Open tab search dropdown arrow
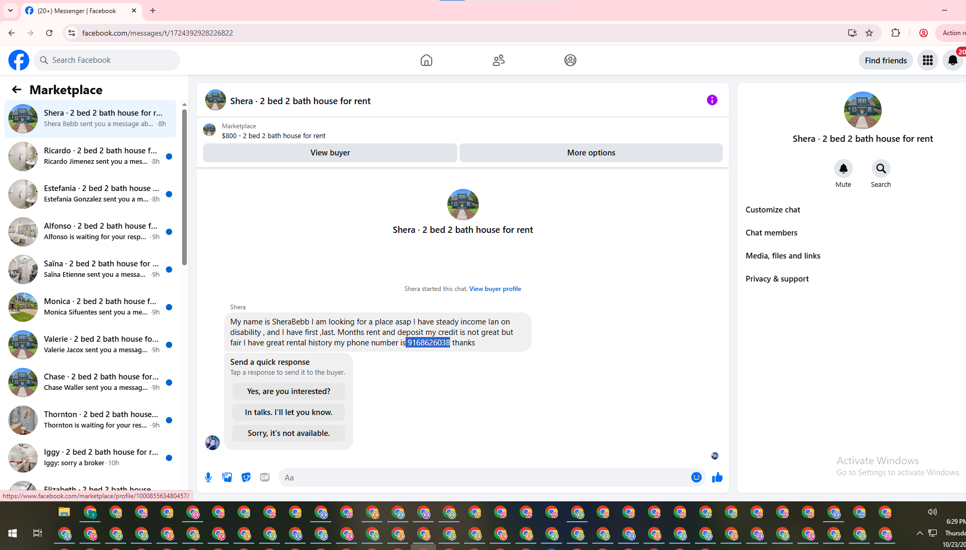966x550 pixels. [x=10, y=10]
